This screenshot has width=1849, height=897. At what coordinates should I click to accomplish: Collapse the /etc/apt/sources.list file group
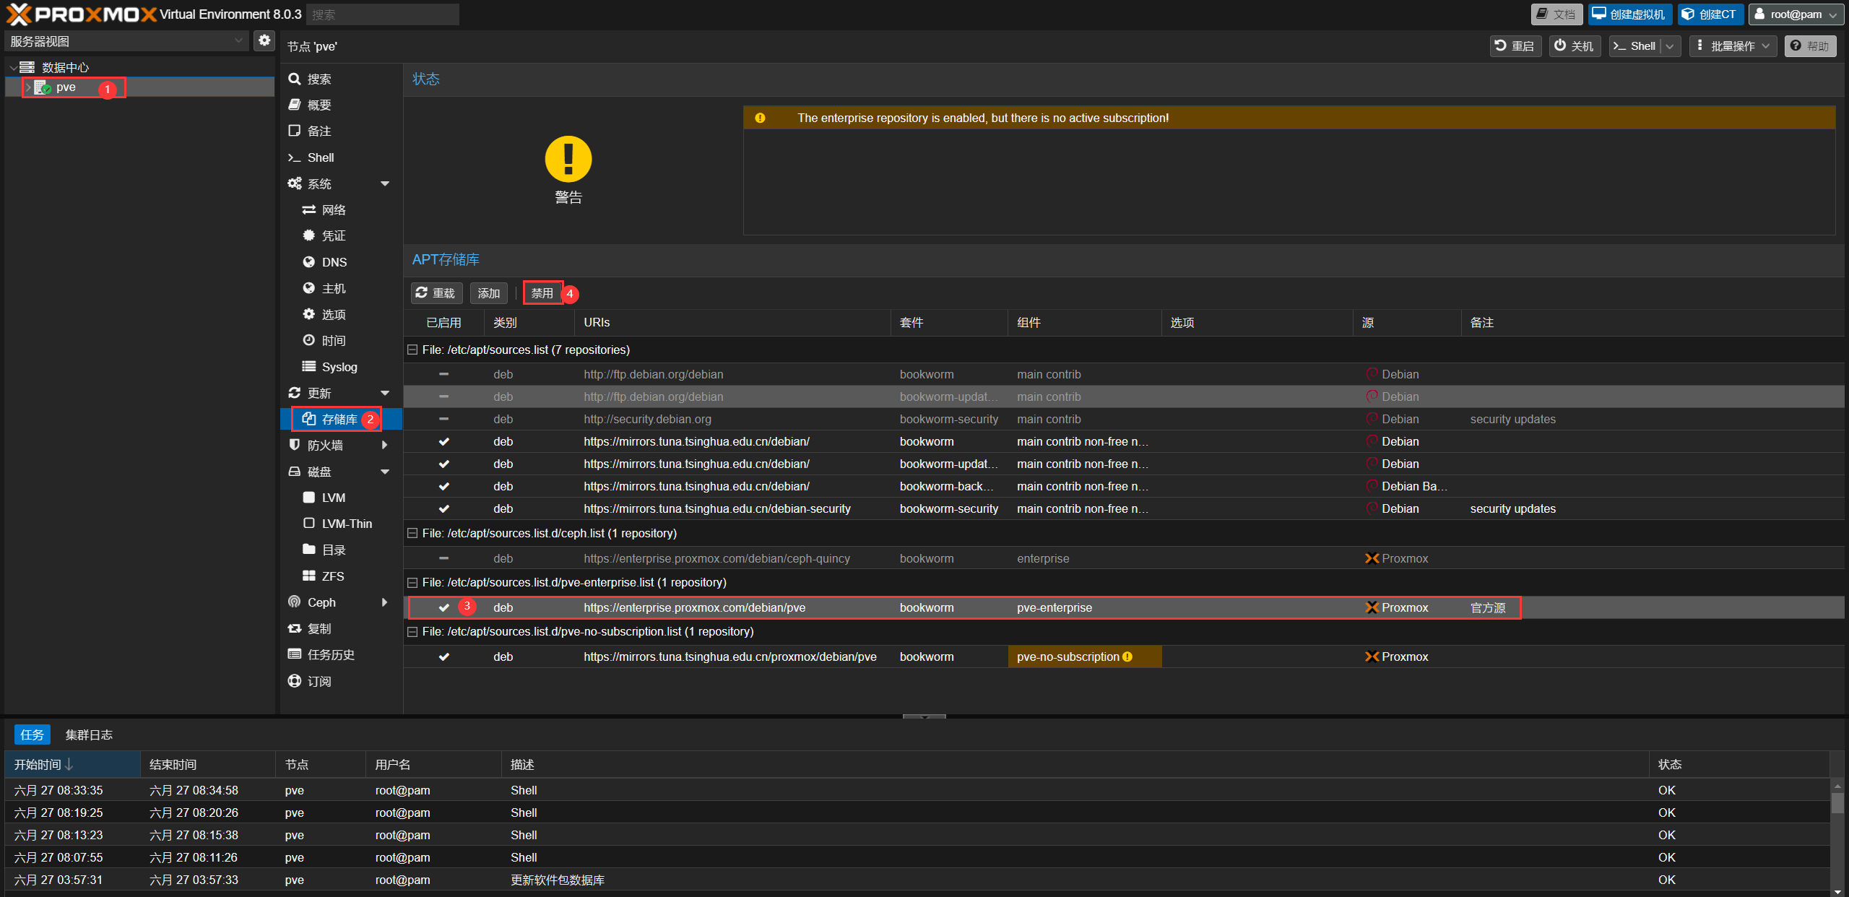click(412, 350)
